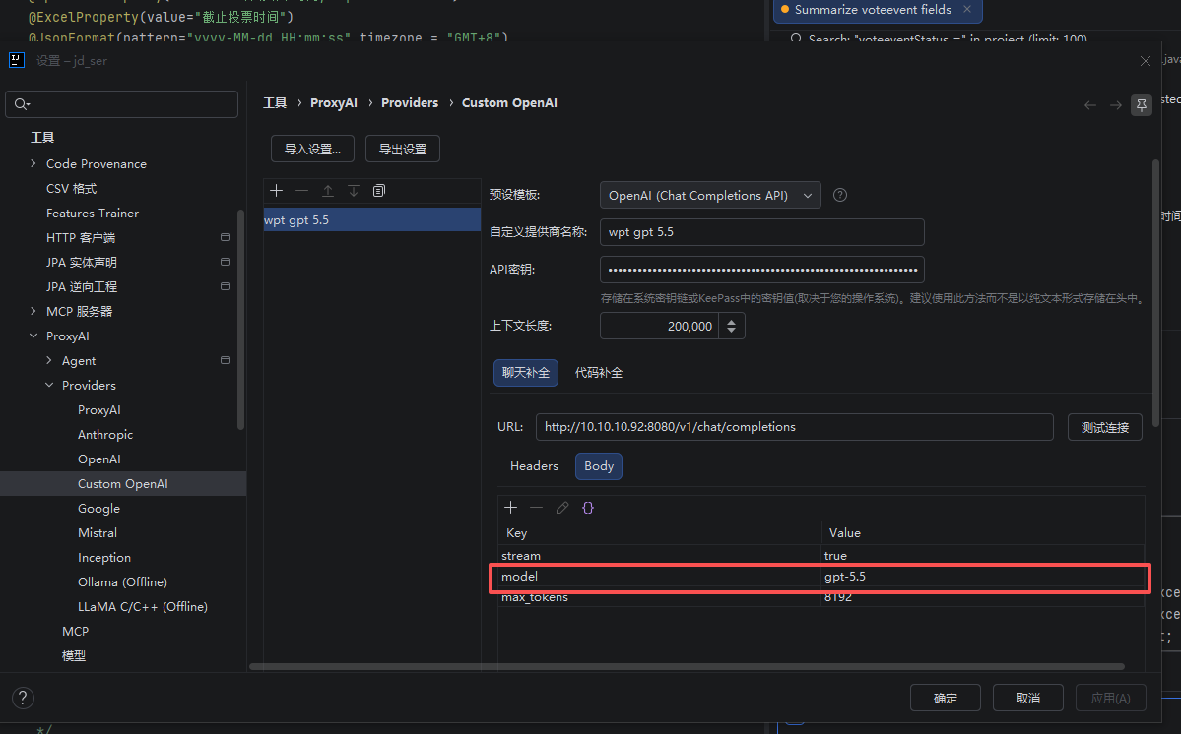This screenshot has height=734, width=1181.
Task: Cancel with the 取消 button
Action: point(1028,698)
